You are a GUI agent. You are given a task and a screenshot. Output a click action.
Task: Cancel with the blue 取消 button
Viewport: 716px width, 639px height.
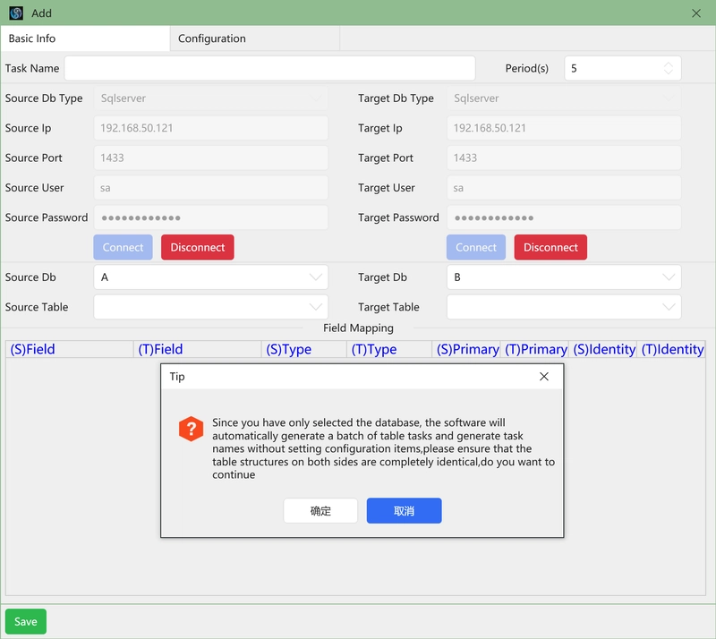[x=405, y=511]
